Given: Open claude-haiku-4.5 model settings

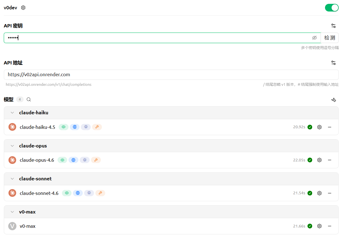Looking at the screenshot, I should point(319,127).
